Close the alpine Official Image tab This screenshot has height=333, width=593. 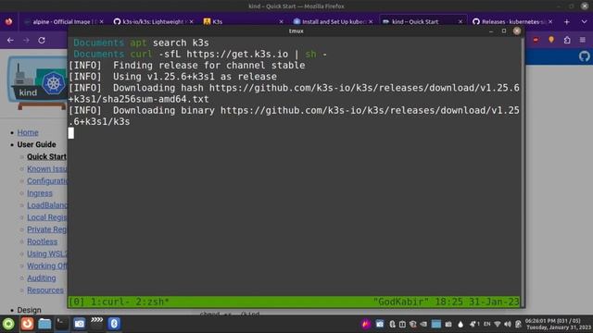[101, 22]
